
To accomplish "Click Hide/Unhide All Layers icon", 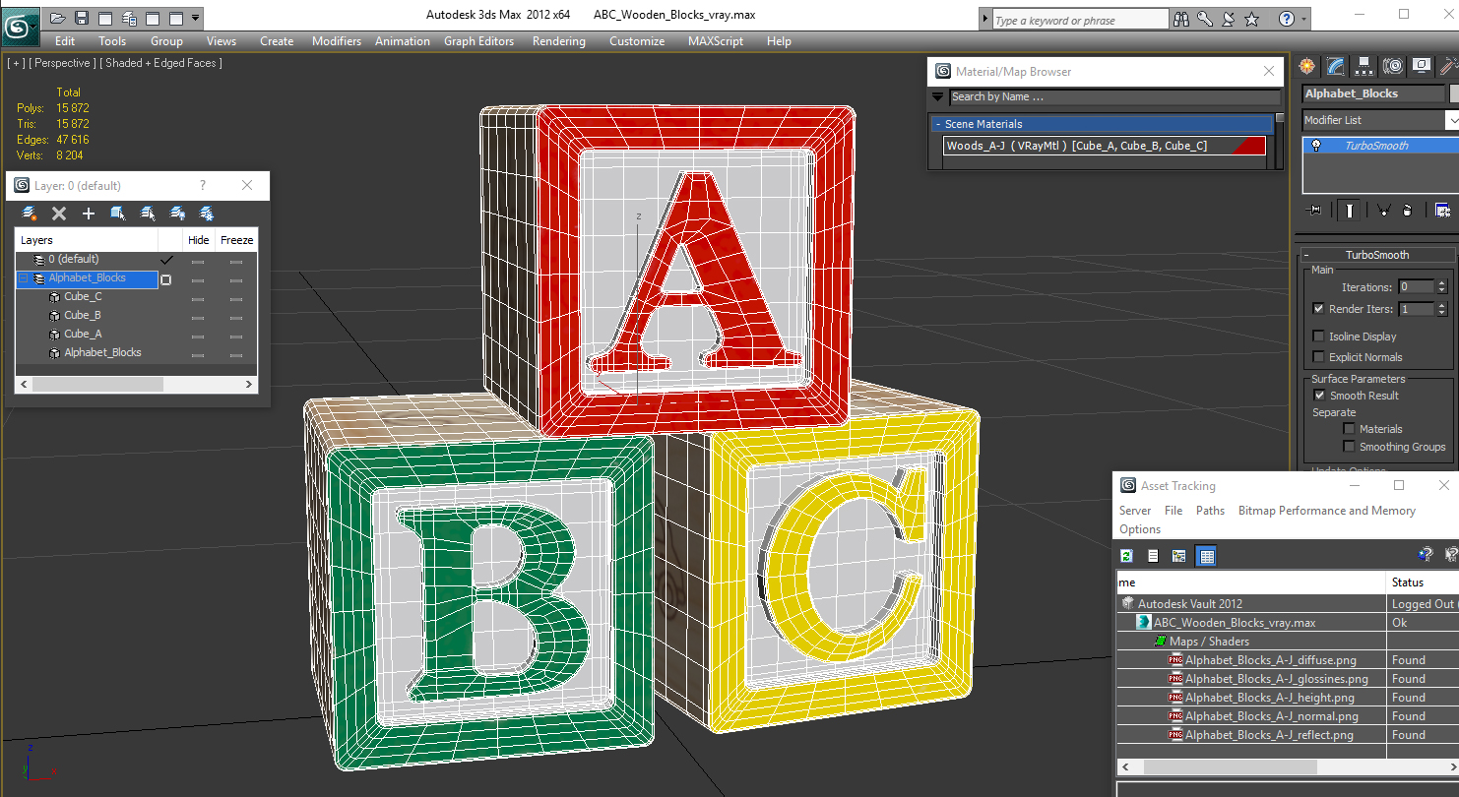I will (177, 214).
